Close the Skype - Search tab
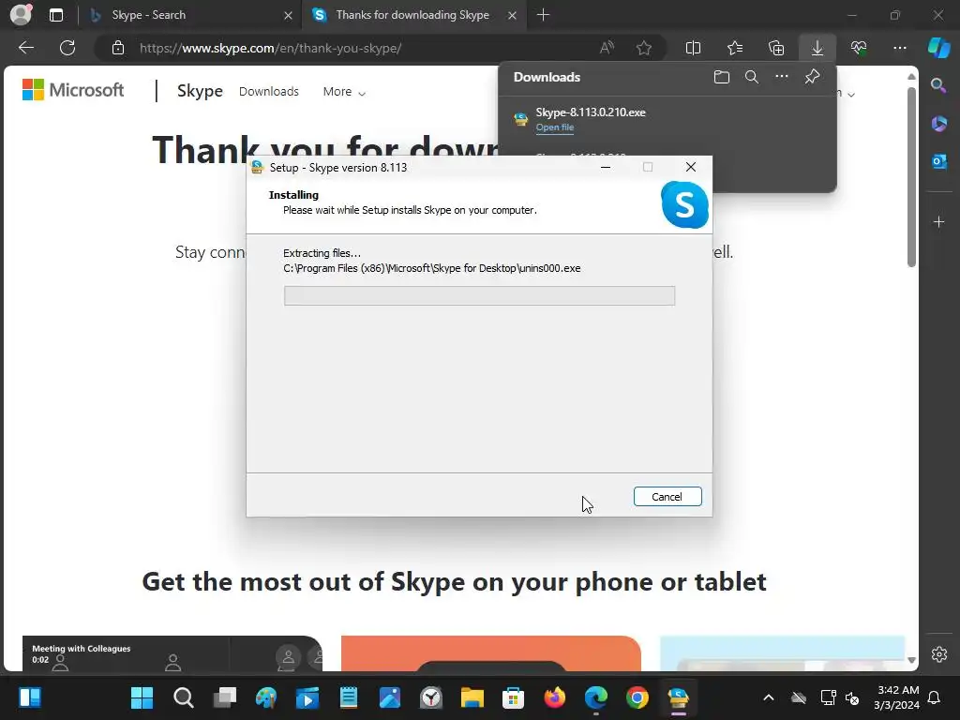This screenshot has height=720, width=960. pos(289,16)
